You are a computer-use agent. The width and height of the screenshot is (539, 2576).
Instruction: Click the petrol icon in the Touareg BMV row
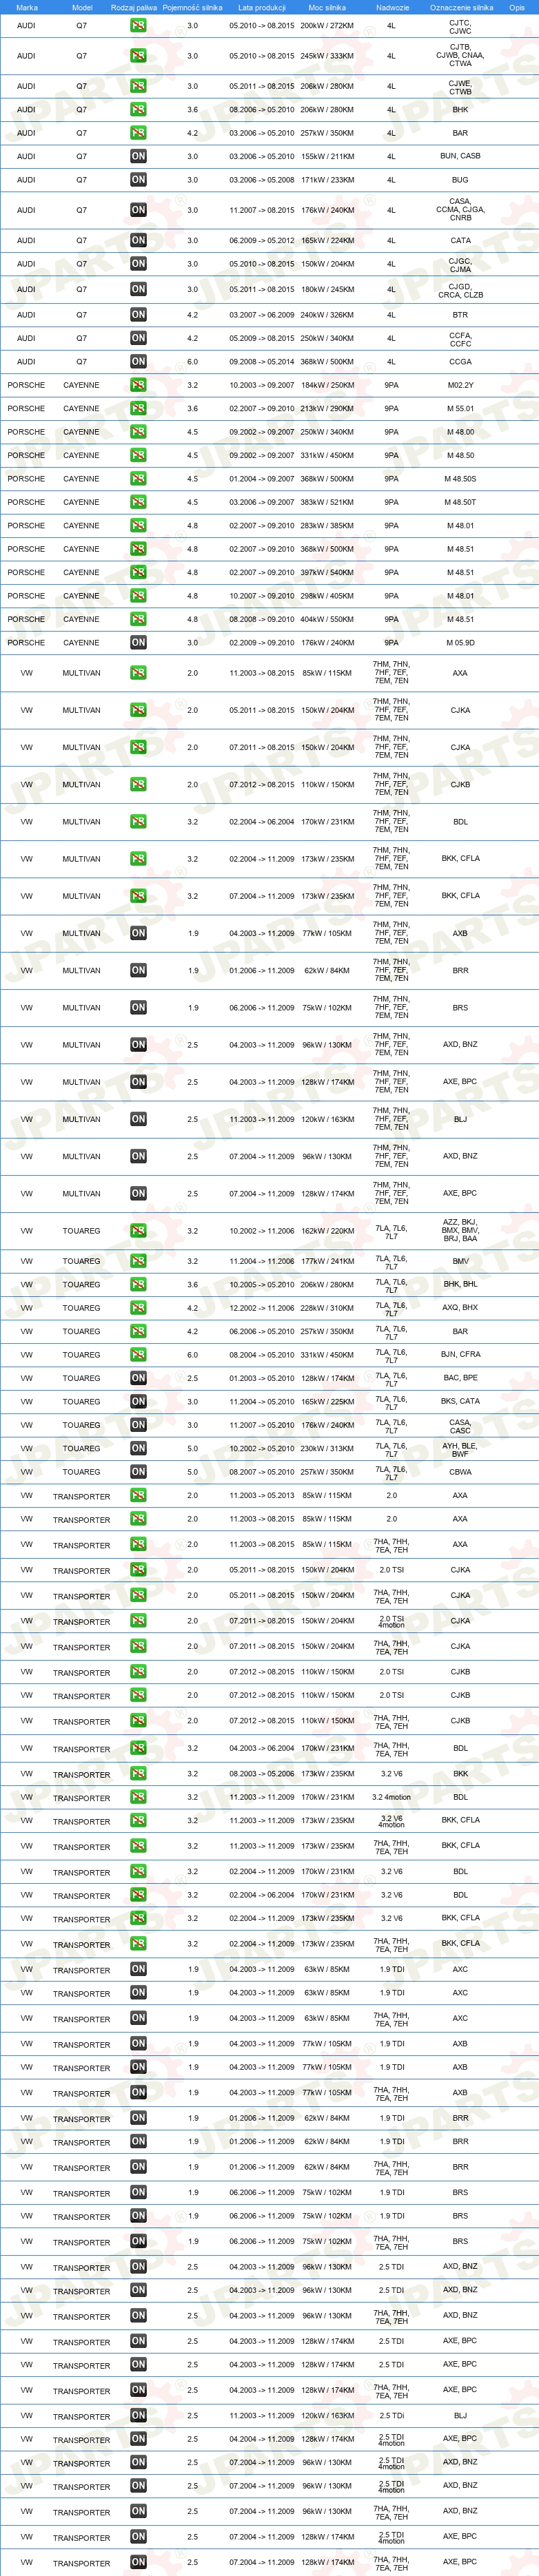click(138, 1261)
